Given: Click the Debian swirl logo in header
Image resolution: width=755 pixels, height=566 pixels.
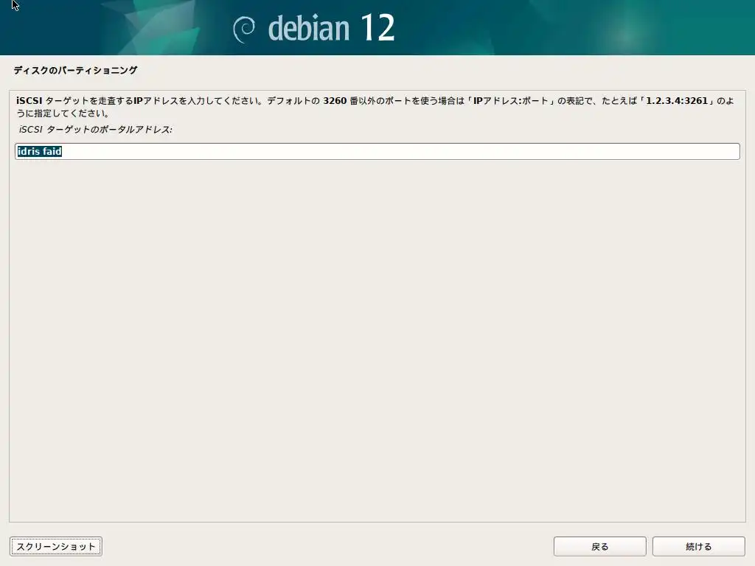Looking at the screenshot, I should coord(244,29).
